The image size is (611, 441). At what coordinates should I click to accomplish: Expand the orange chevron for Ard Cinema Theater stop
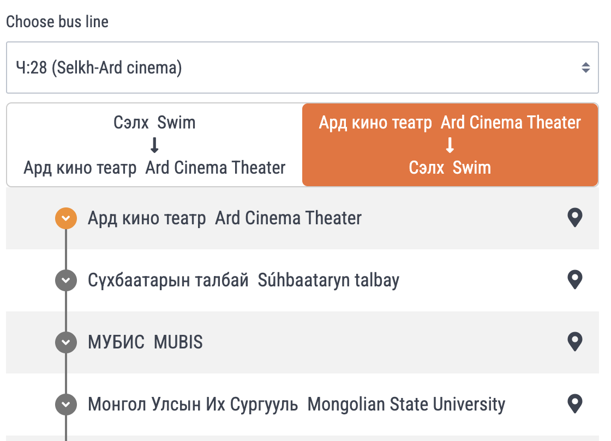(x=65, y=218)
